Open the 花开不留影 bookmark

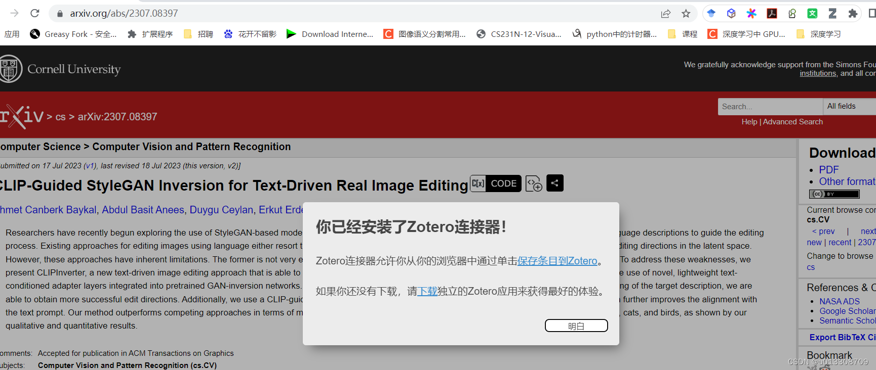[250, 34]
